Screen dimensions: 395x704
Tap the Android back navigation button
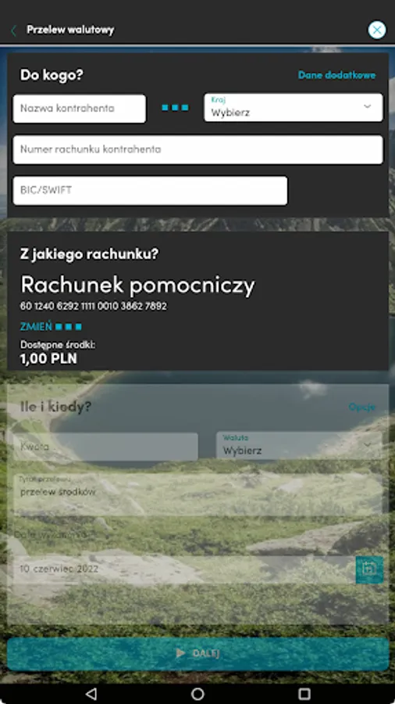tap(91, 694)
